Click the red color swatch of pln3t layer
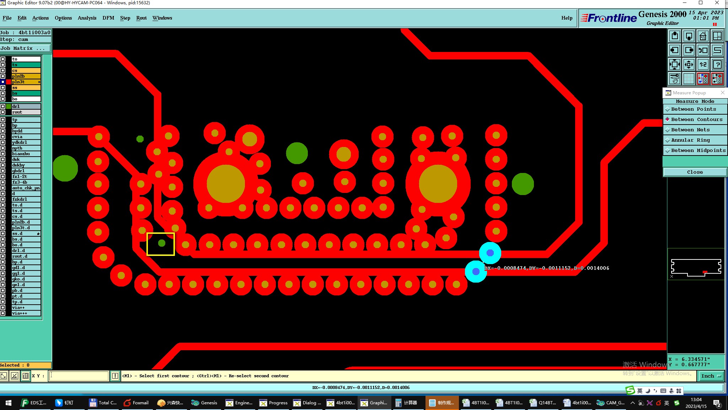 point(9,82)
